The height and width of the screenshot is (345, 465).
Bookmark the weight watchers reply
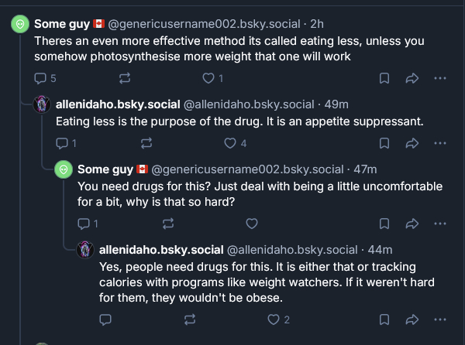pyautogui.click(x=384, y=319)
